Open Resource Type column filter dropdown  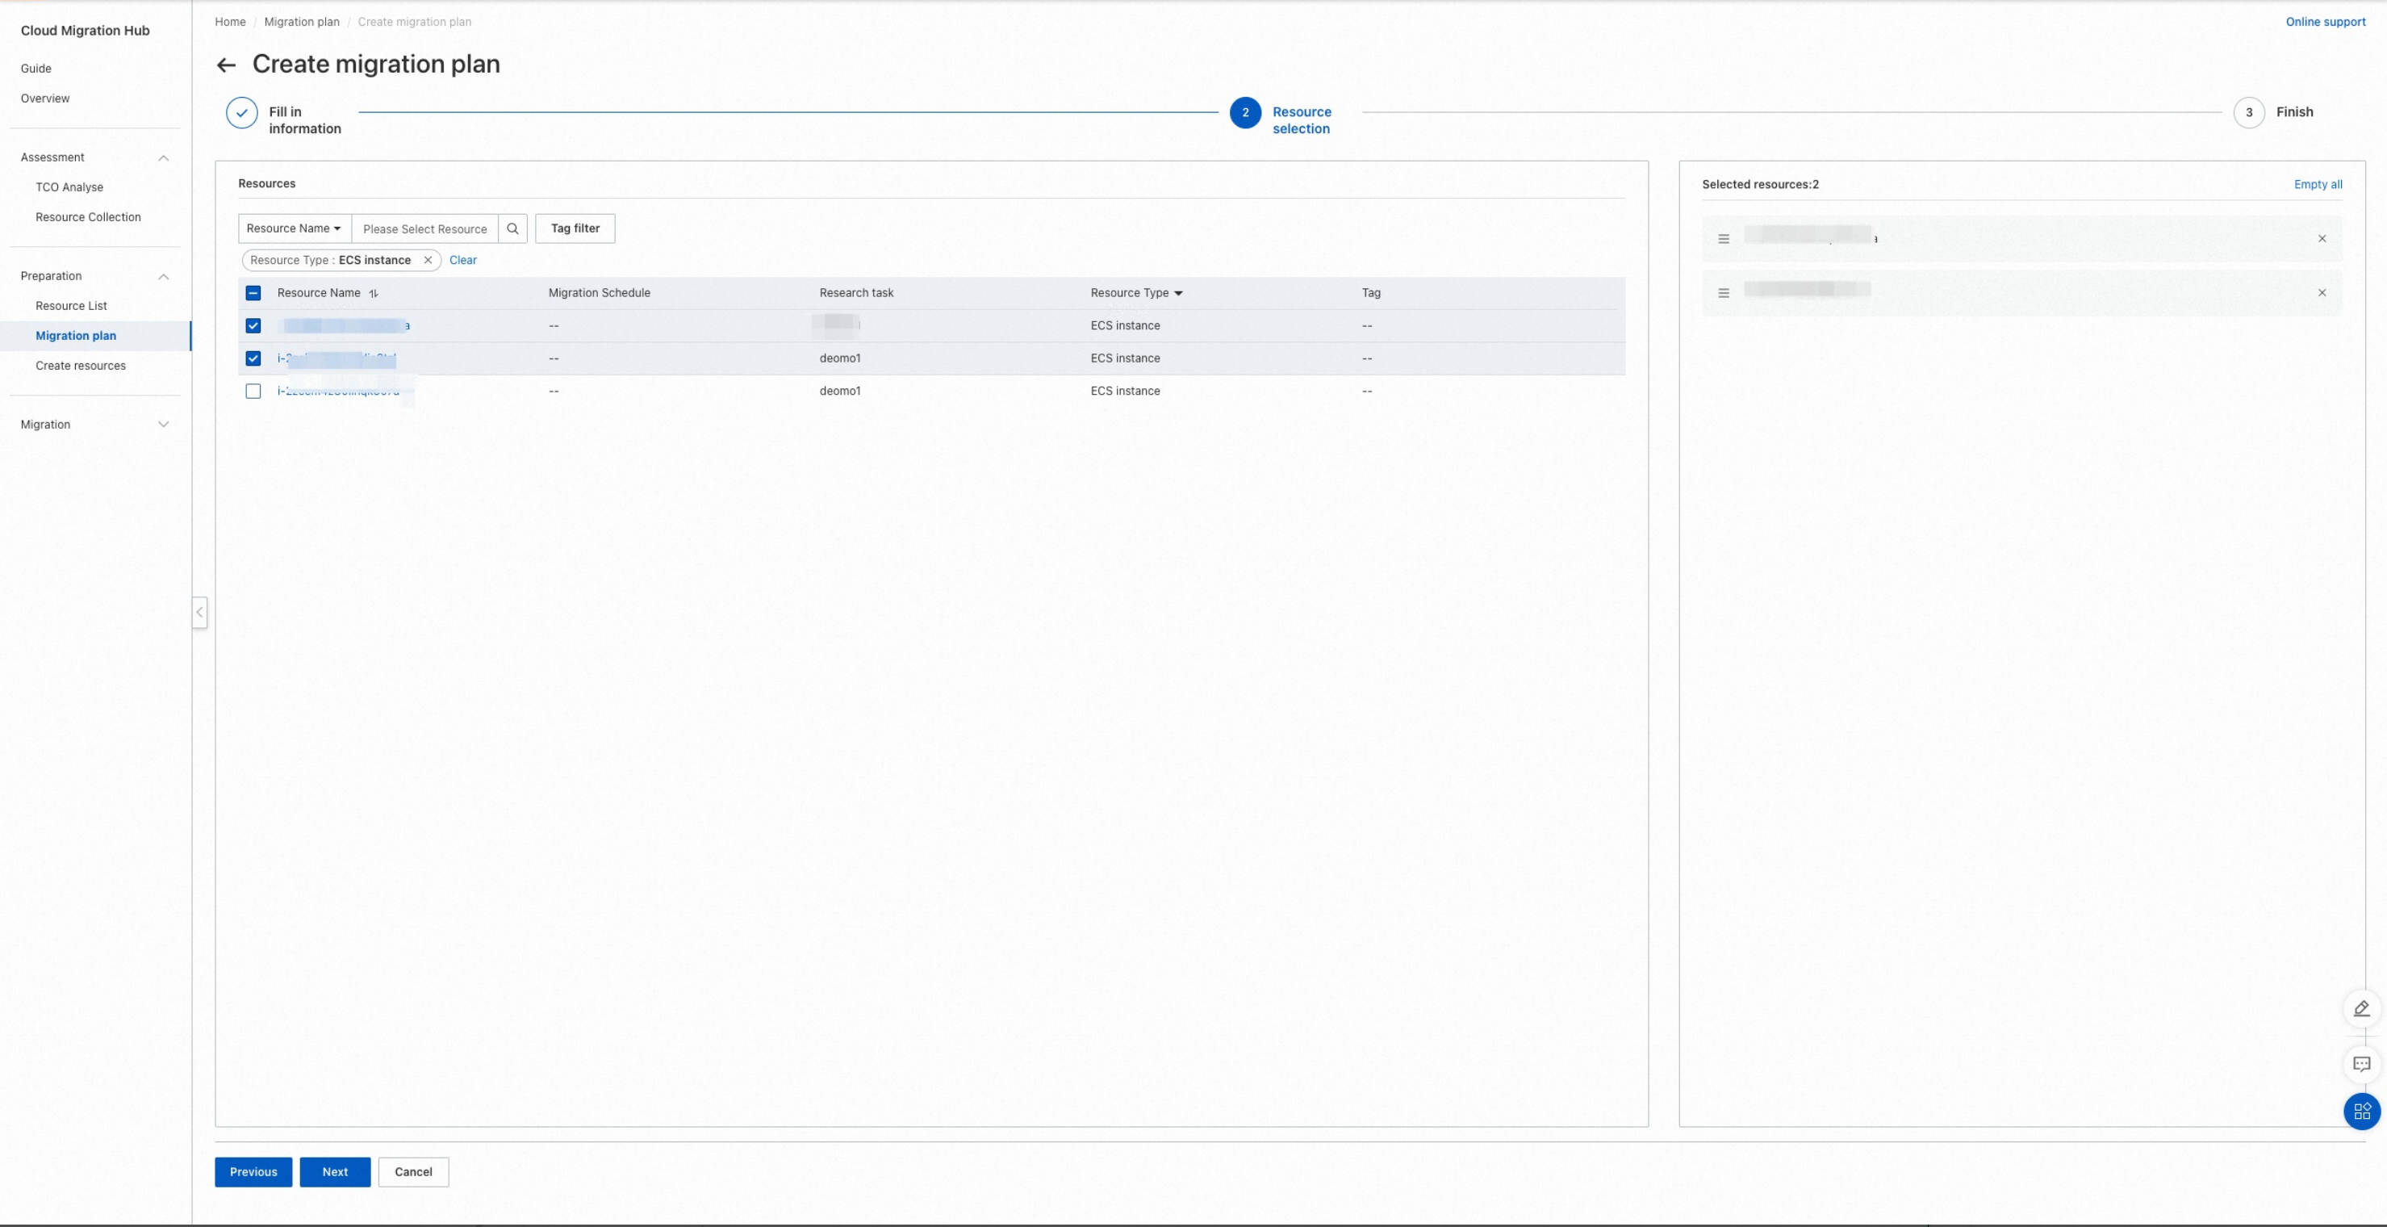pos(1177,294)
